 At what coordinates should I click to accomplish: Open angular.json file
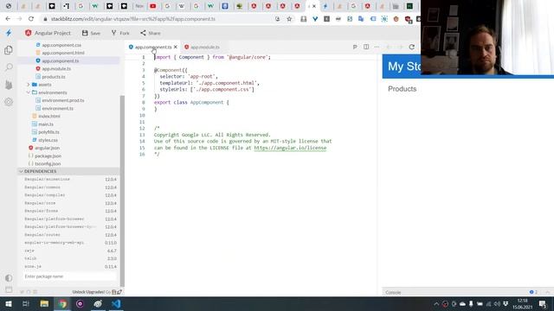[x=47, y=148]
